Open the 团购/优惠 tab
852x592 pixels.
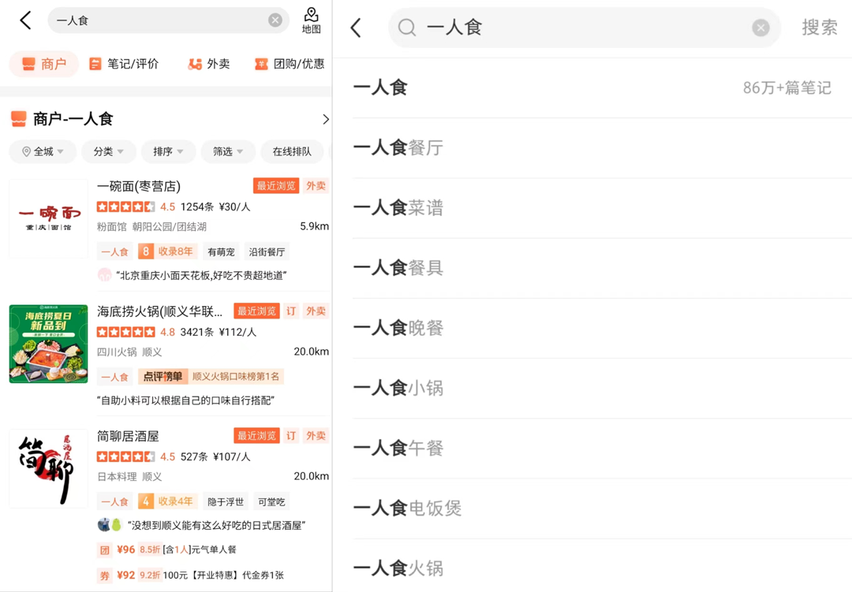(x=290, y=64)
